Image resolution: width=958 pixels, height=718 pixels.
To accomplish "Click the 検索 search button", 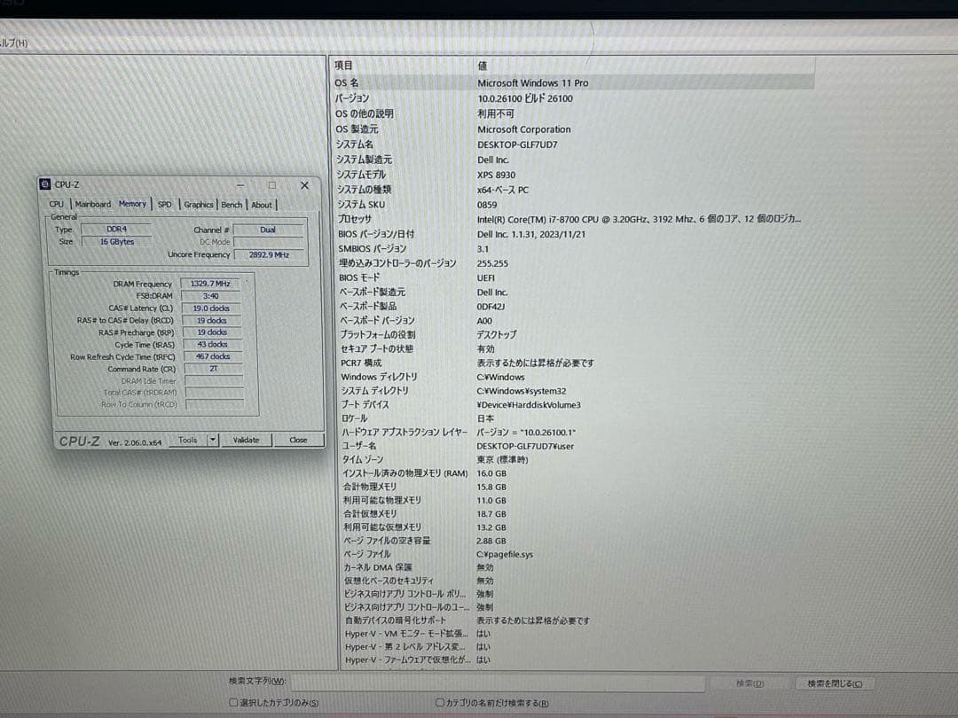I will 748,683.
